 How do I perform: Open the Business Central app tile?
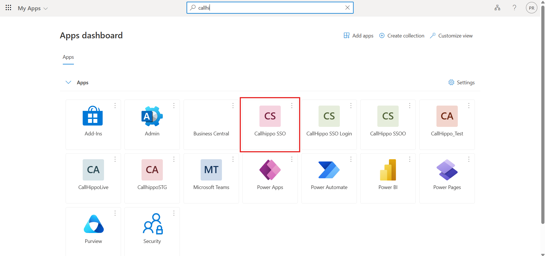point(211,125)
